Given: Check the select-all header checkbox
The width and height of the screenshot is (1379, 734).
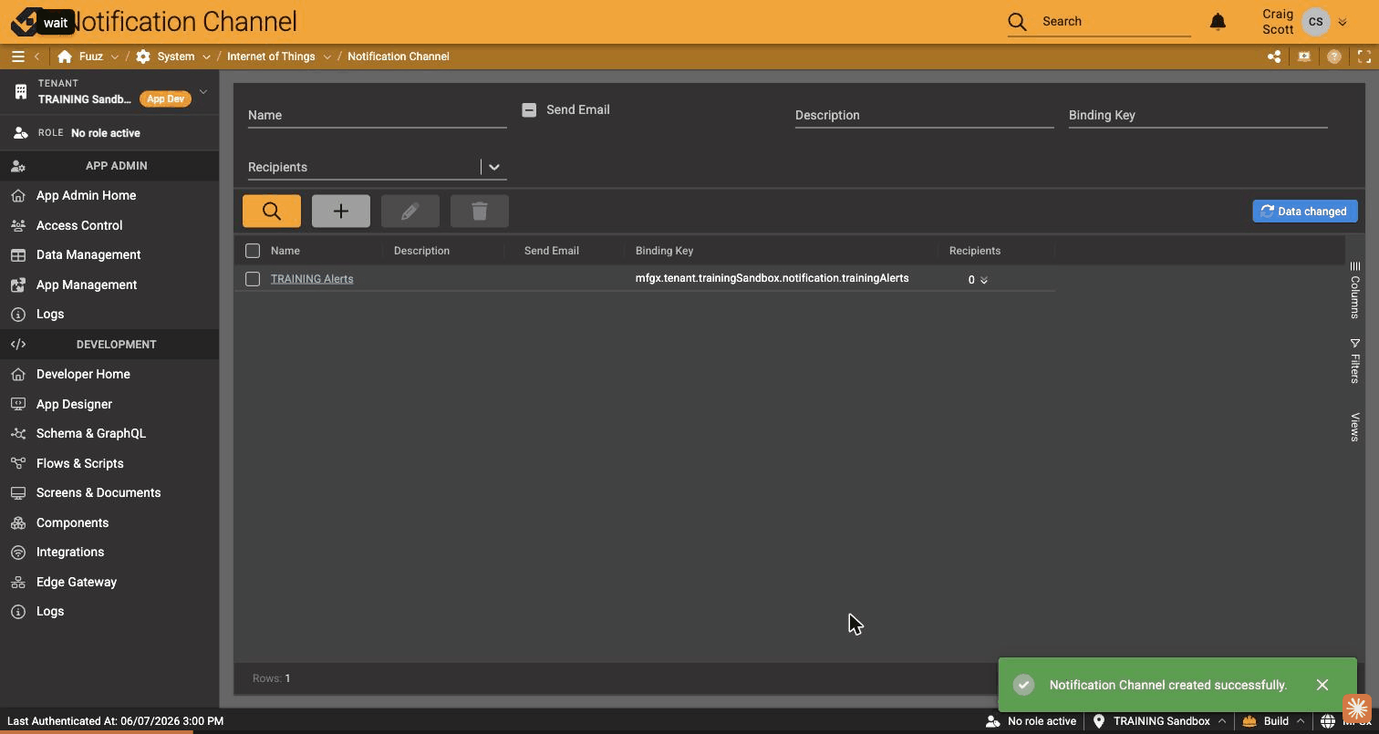Looking at the screenshot, I should point(253,251).
